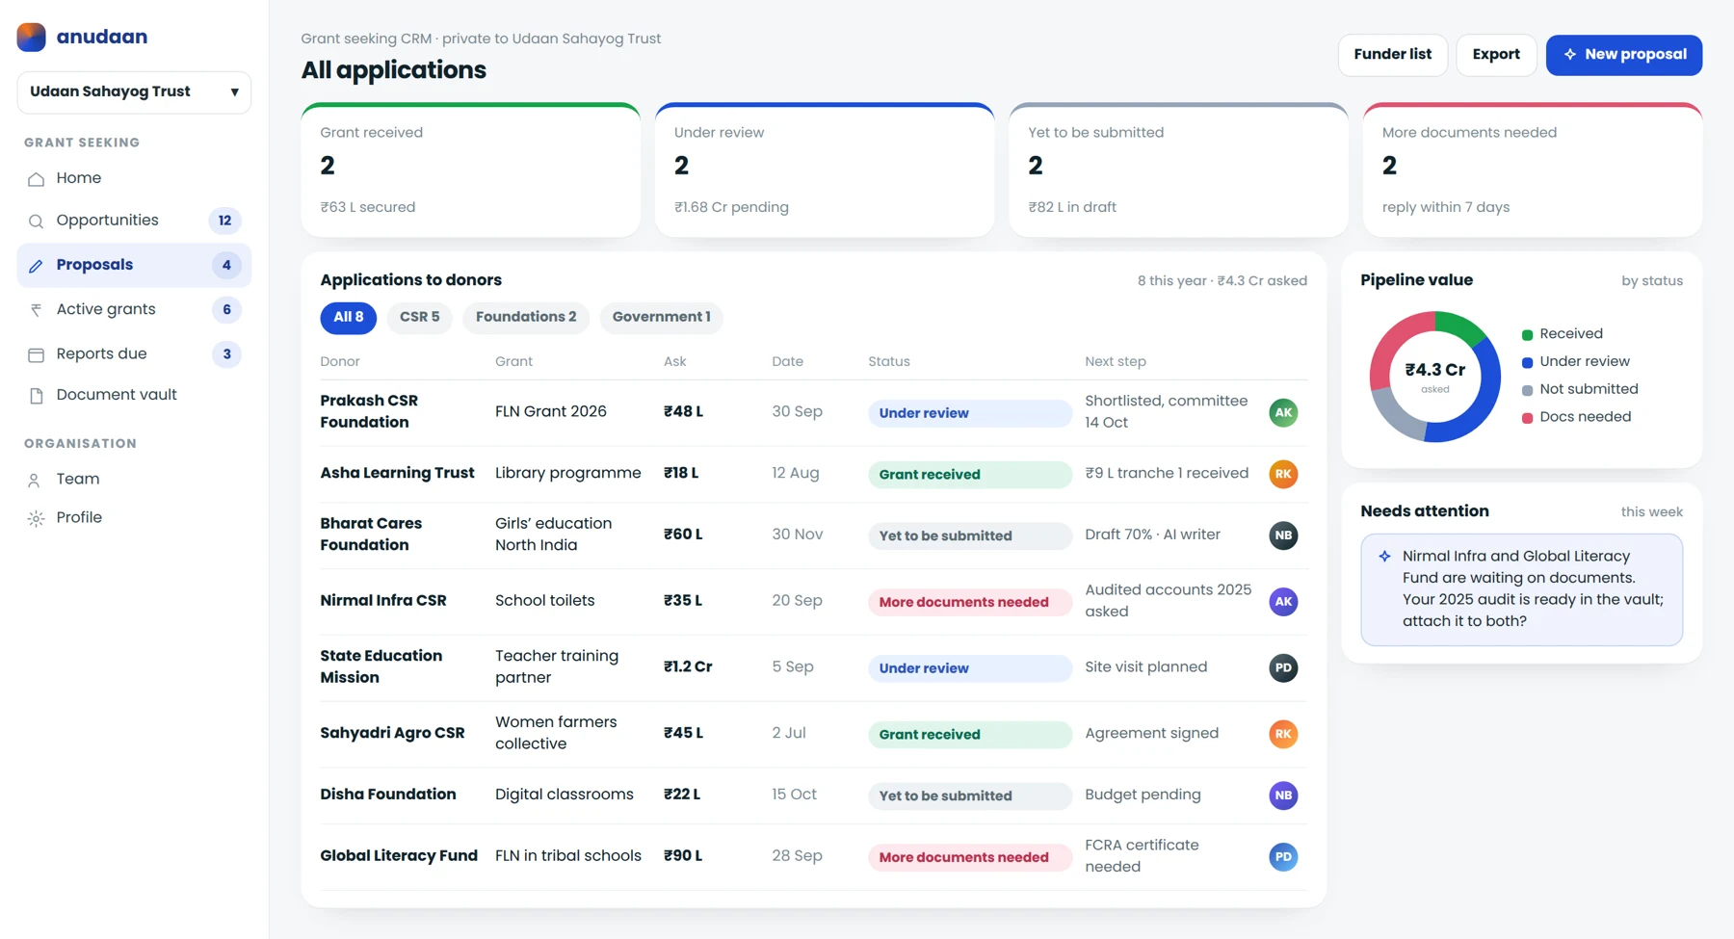Screen dimensions: 1734x939
Task: Open the Yet to be submitted summary card
Action: [x=1178, y=170]
